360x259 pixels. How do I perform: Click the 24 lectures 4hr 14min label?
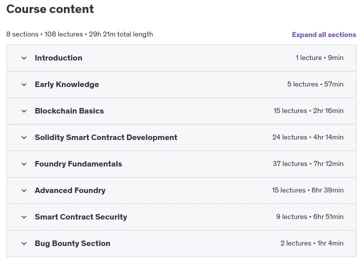click(308, 137)
